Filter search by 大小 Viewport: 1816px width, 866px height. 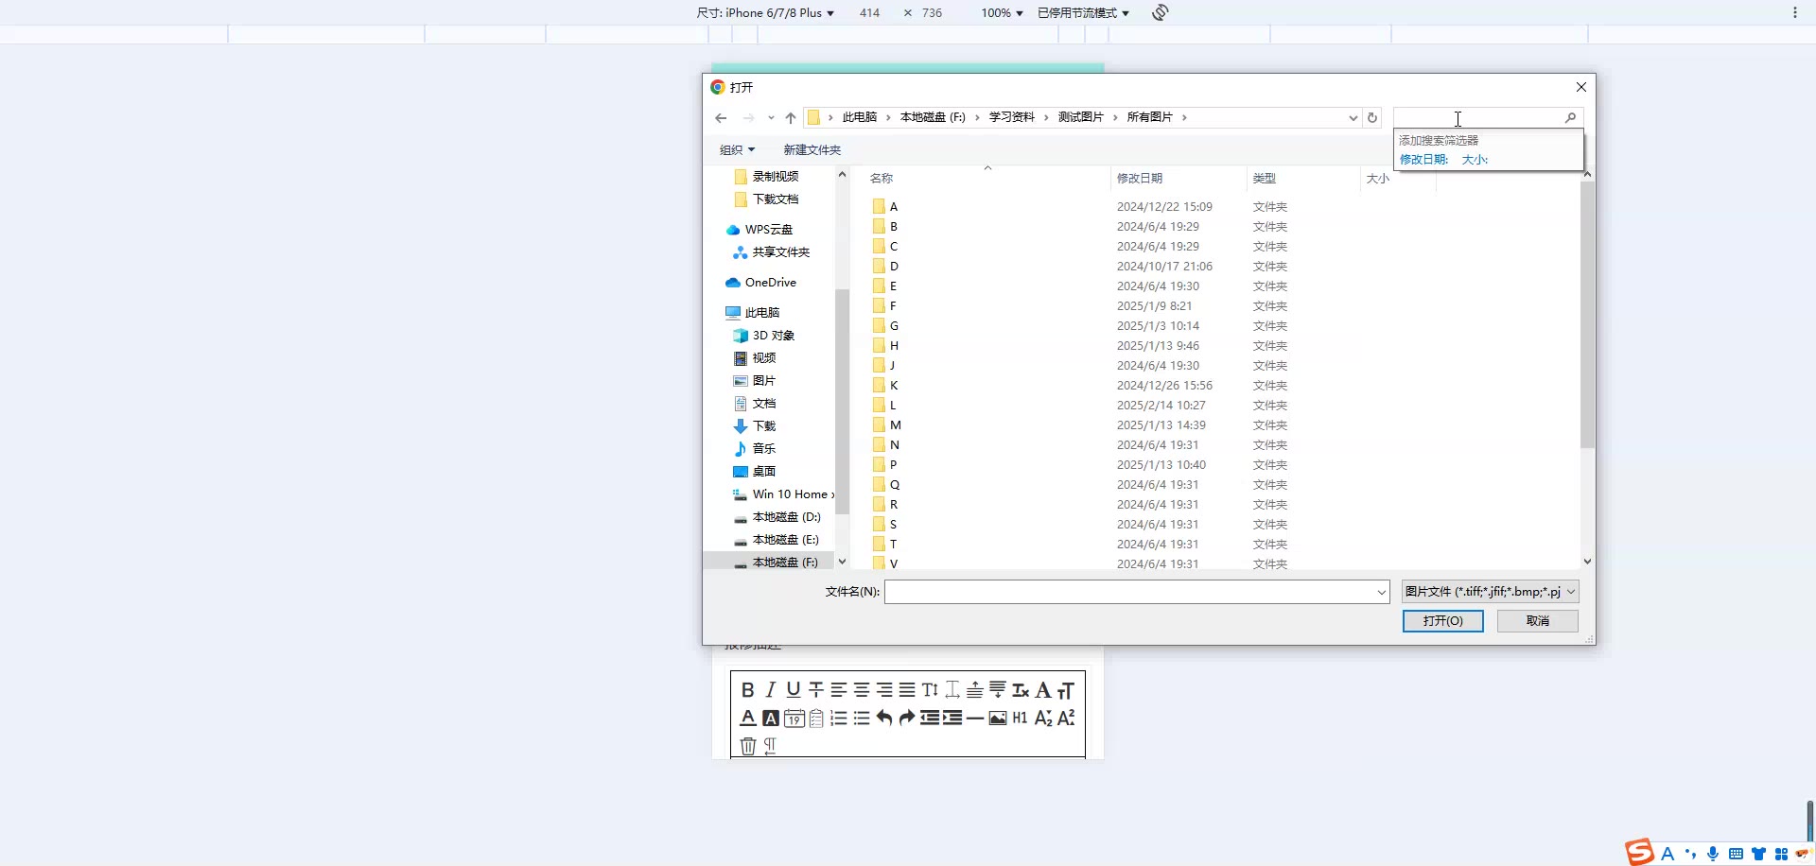click(x=1475, y=160)
